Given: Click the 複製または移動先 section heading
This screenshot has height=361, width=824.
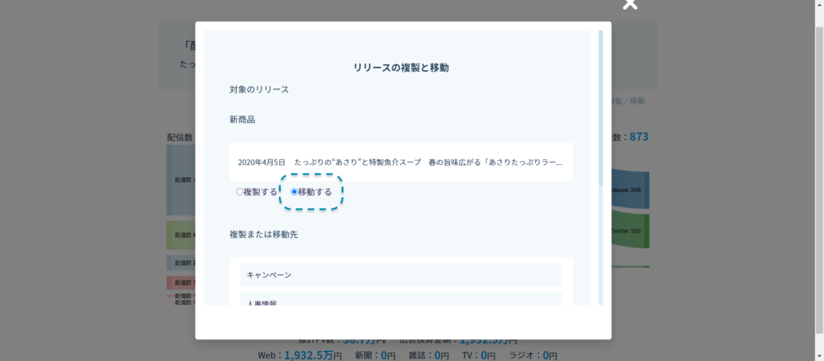Looking at the screenshot, I should tap(264, 235).
